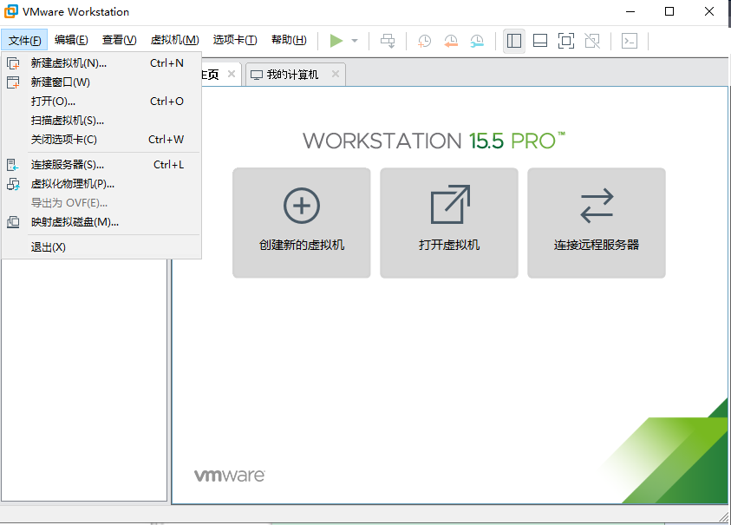This screenshot has height=525, width=731.
Task: Click the New Virtual Machine menu icon
Action: [x=13, y=63]
